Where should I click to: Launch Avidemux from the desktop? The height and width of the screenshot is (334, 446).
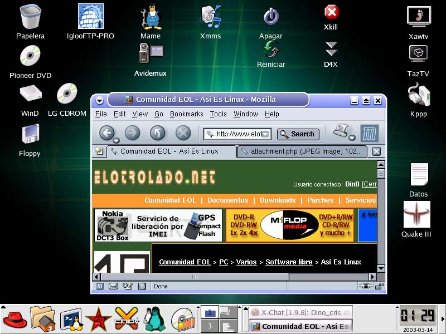pyautogui.click(x=151, y=53)
